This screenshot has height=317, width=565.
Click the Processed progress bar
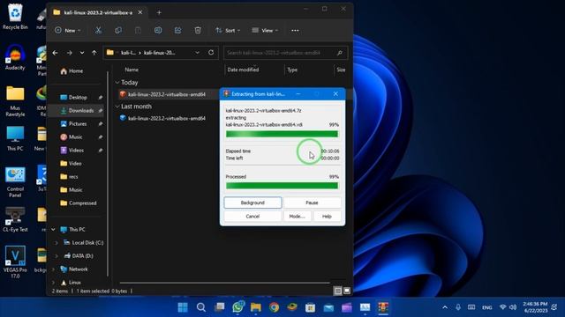click(282, 186)
